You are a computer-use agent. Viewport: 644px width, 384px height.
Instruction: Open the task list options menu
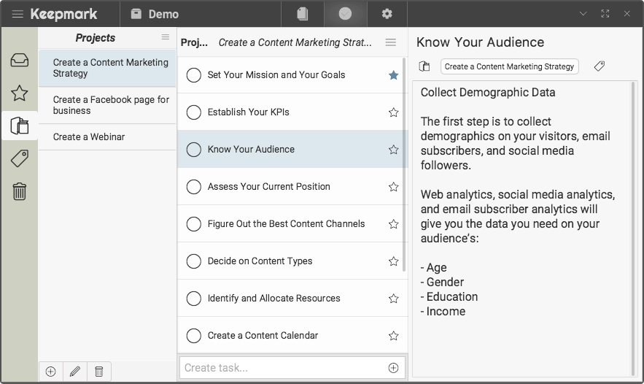coord(391,42)
